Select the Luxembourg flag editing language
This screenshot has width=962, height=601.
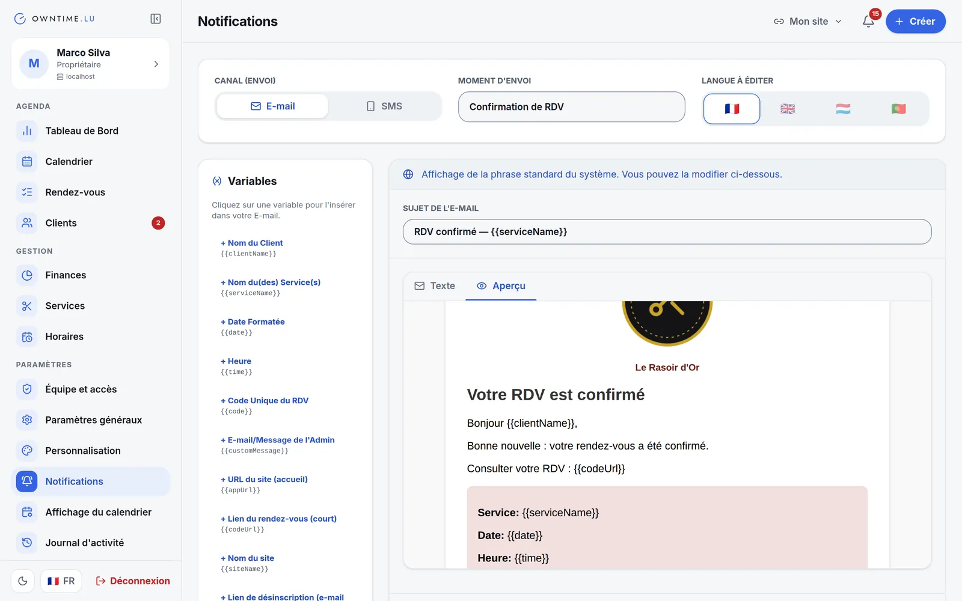(843, 109)
